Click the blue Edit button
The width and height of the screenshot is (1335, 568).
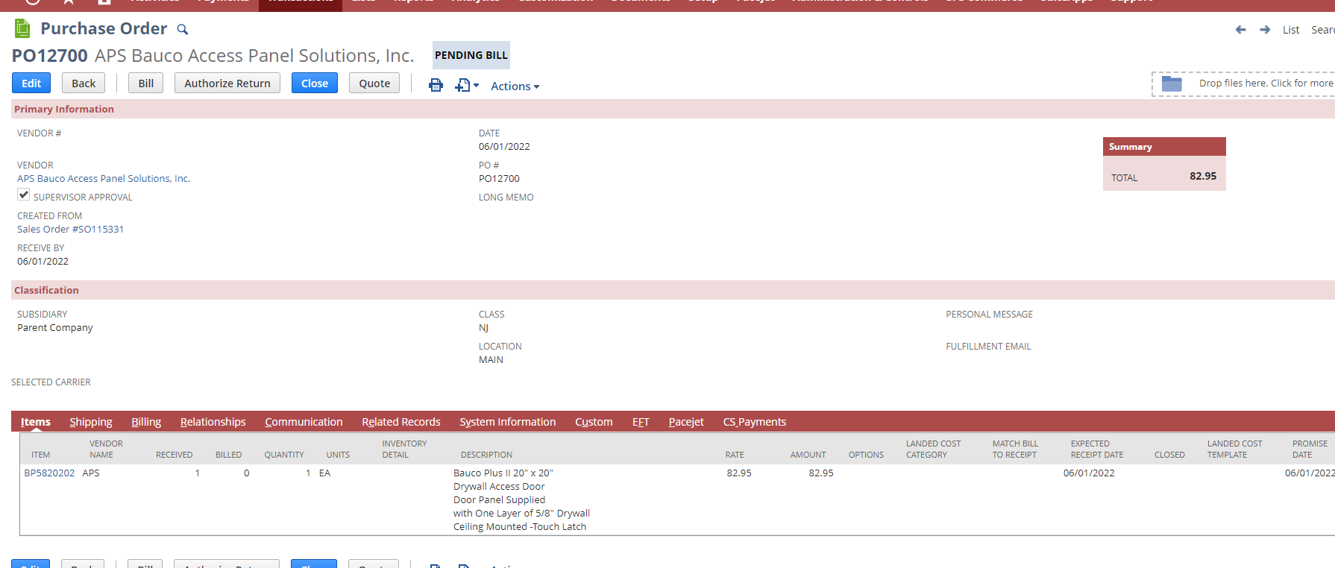(x=31, y=83)
